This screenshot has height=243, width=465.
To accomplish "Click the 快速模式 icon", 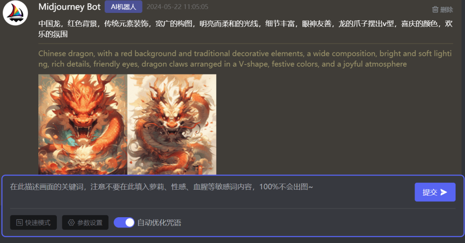I will (19, 222).
